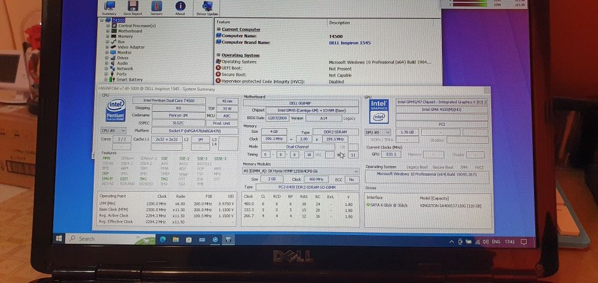Viewport: 598px width, 283px height.
Task: Click the Intel Pentium CPU logo
Action: coord(115,110)
